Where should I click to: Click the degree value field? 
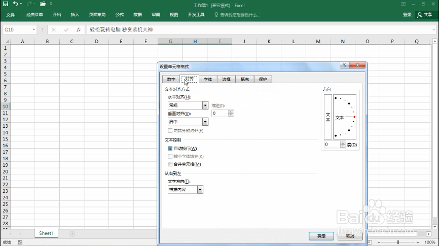point(332,145)
